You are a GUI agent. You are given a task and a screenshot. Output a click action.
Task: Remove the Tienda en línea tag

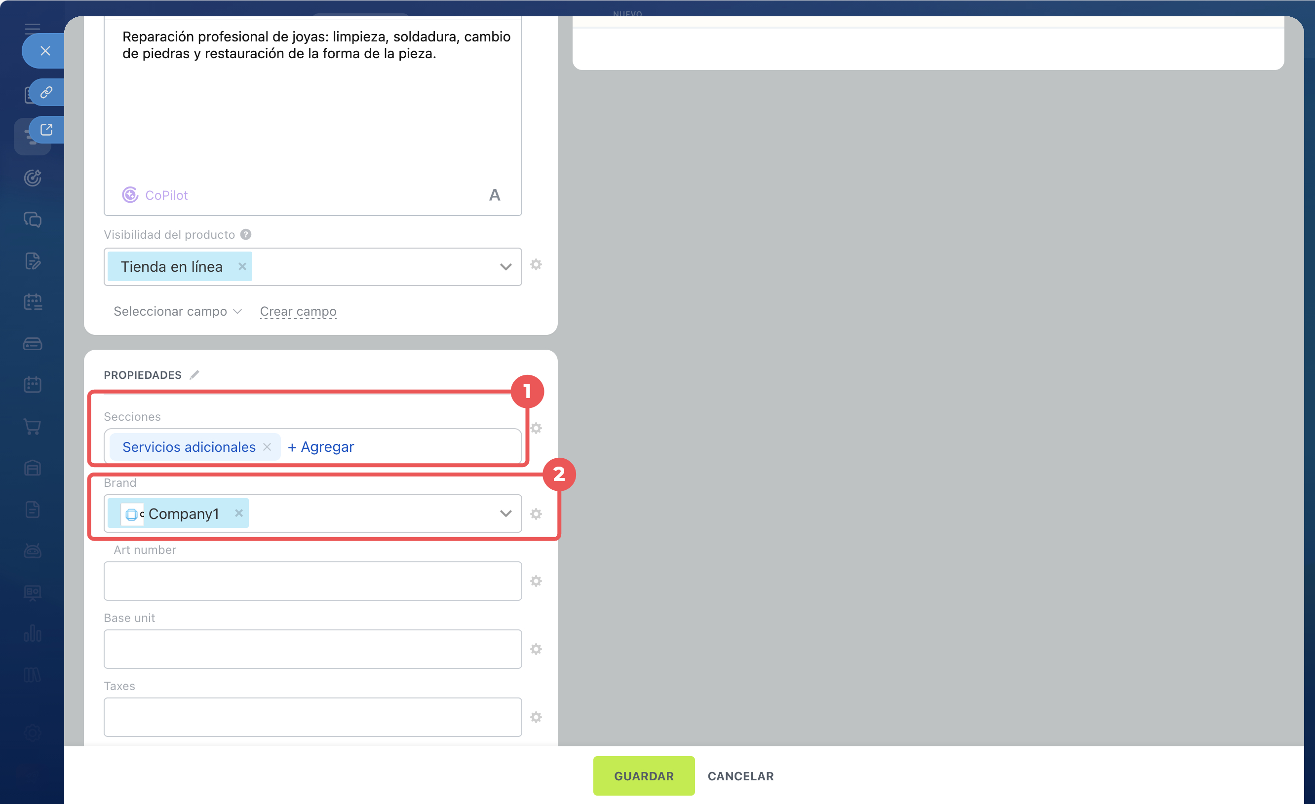(242, 266)
